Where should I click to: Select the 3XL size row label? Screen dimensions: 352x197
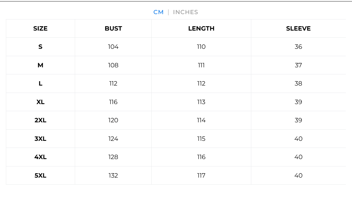[40, 139]
